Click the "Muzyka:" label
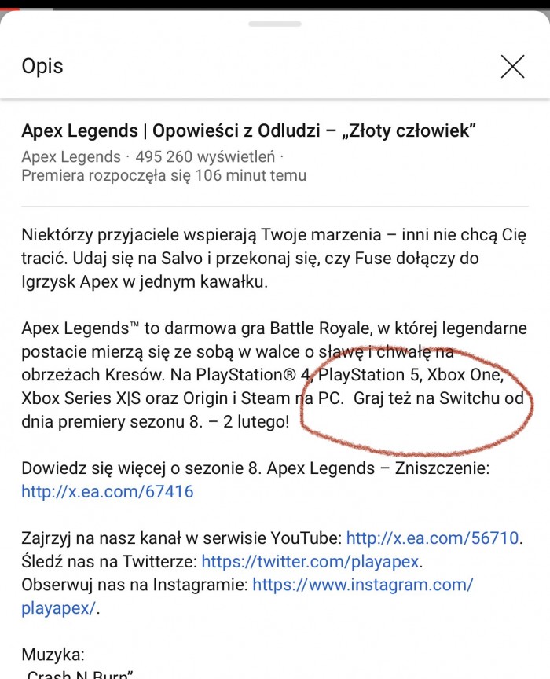This screenshot has height=679, width=550. [52, 655]
